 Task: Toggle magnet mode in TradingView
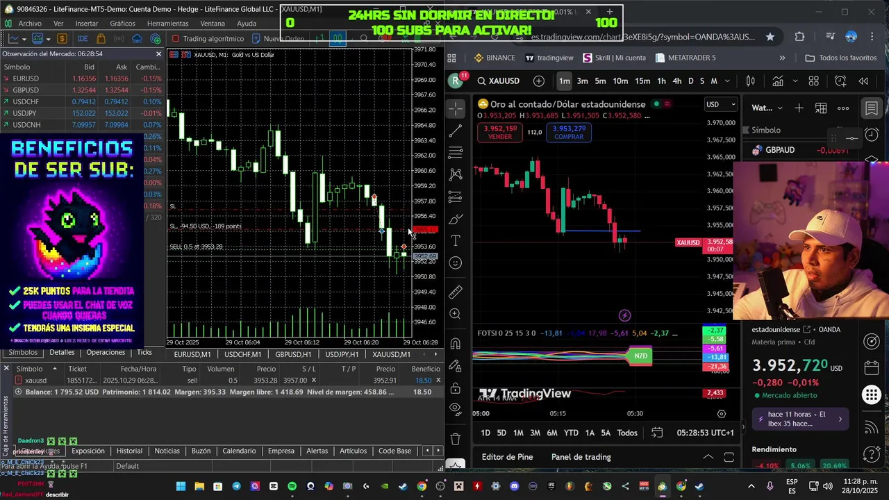point(456,344)
